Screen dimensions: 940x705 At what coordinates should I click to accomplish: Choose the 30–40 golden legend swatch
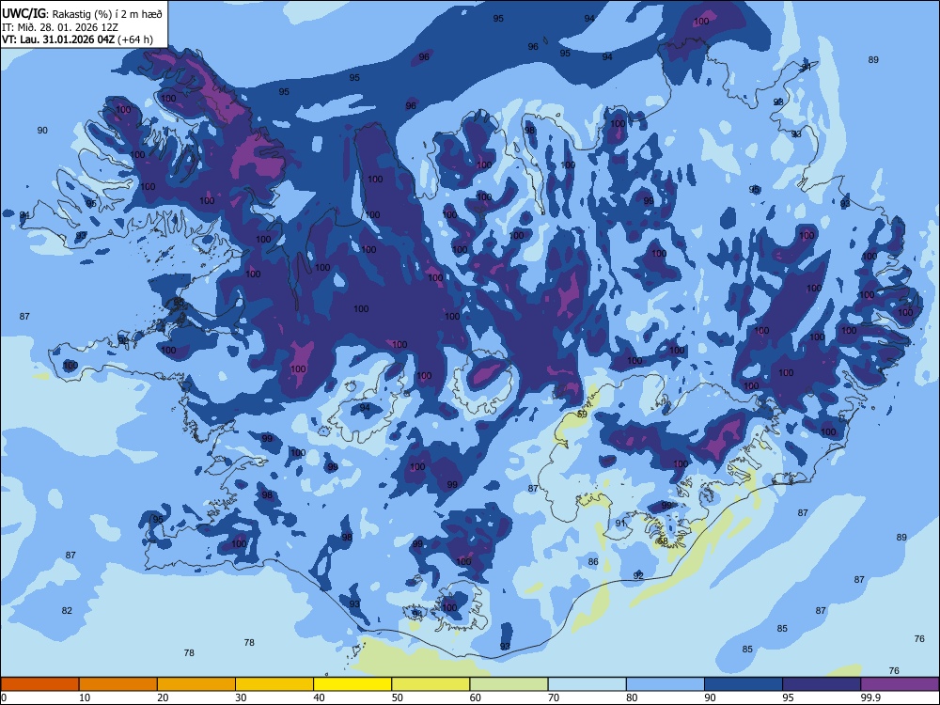pyautogui.click(x=274, y=684)
